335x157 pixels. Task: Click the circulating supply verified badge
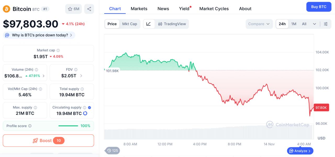click(90, 107)
